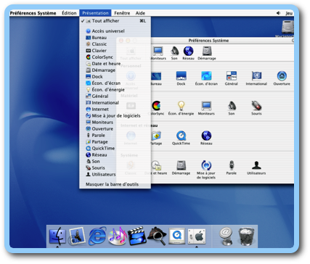The image size is (310, 264).
Task: Open Écon. d'énergie lightbulb icon in window
Action: pyautogui.click(x=181, y=106)
